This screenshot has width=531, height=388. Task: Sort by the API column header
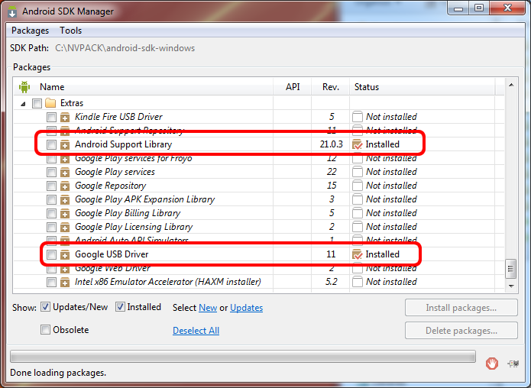(293, 87)
